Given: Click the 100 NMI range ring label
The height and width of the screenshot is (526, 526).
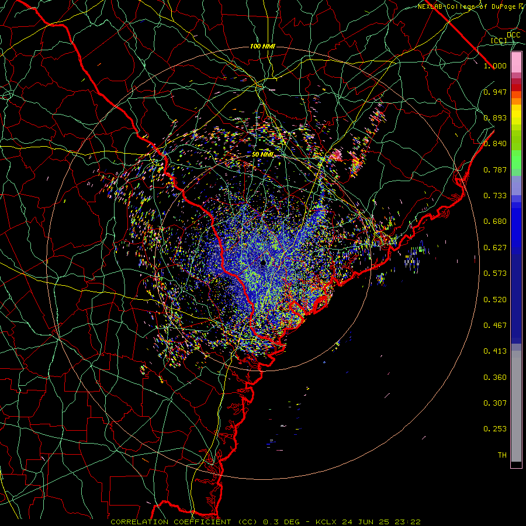Looking at the screenshot, I should tap(262, 46).
